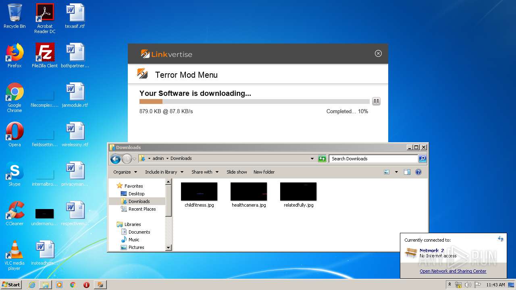Click the Search Downloads input field
This screenshot has height=290, width=516.
point(374,159)
